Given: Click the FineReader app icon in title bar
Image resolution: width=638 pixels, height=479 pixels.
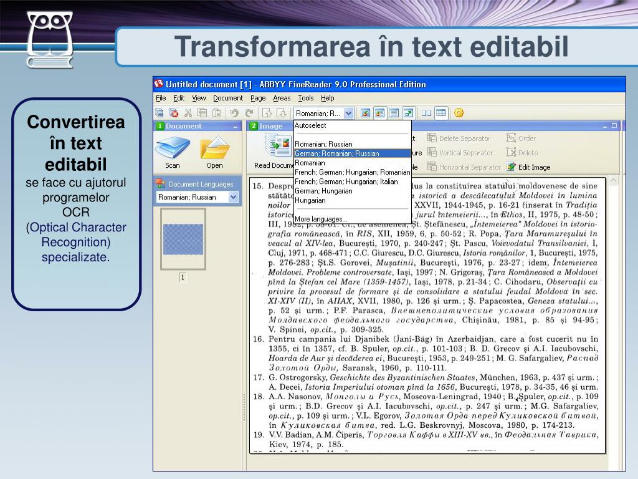Looking at the screenshot, I should point(159,84).
